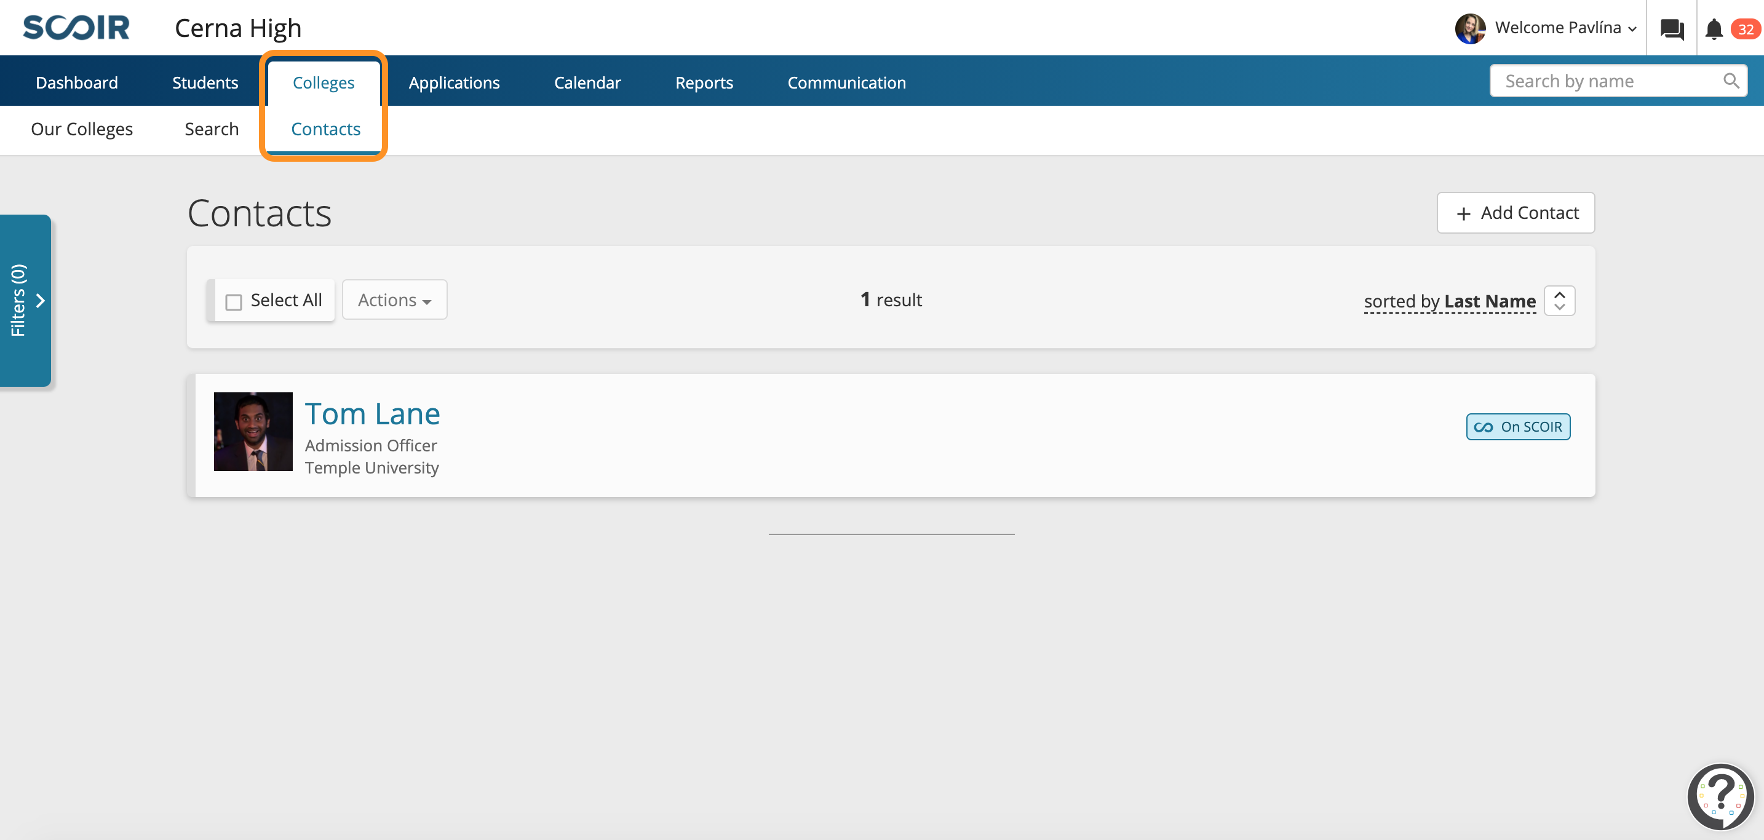Click the 1 result count text
The width and height of the screenshot is (1764, 840).
[891, 300]
